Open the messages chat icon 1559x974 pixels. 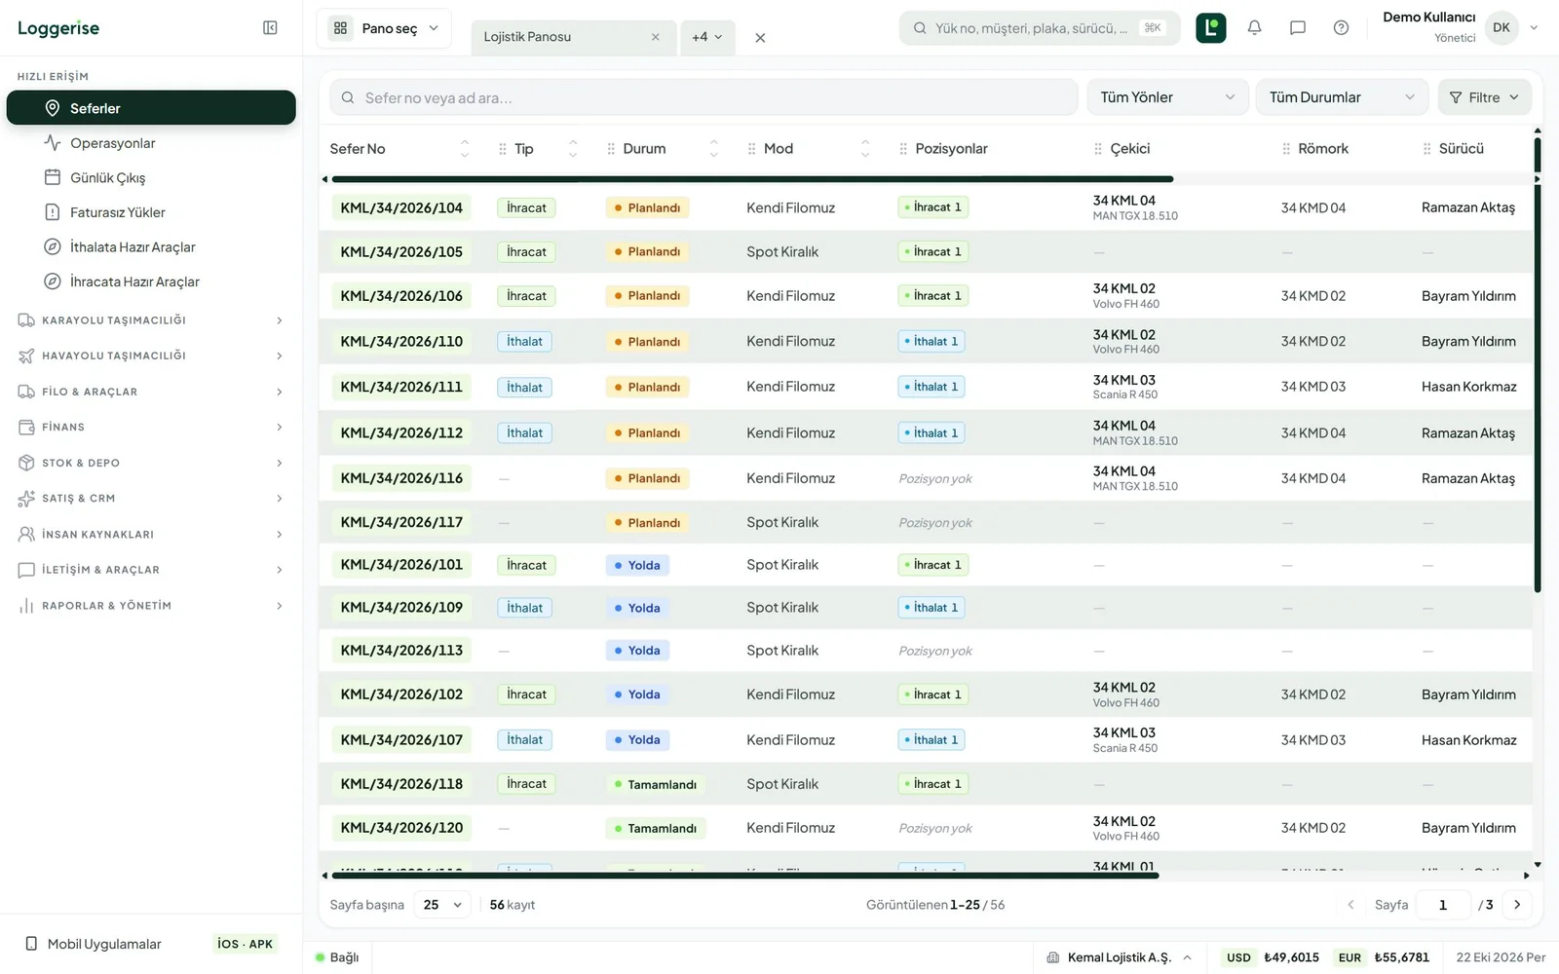point(1297,28)
